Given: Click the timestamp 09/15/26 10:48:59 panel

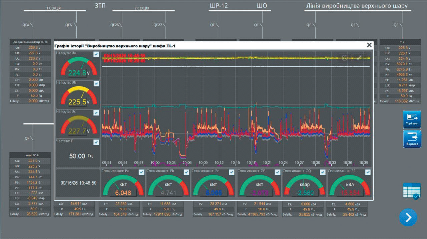Looking at the screenshot, I should [x=78, y=183].
